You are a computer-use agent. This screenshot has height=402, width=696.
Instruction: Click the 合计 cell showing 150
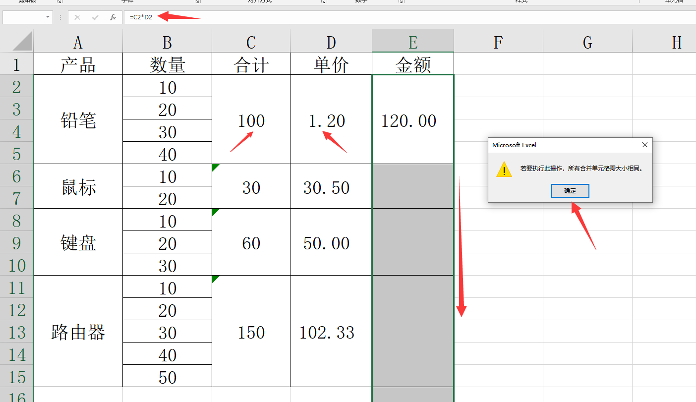[251, 331]
